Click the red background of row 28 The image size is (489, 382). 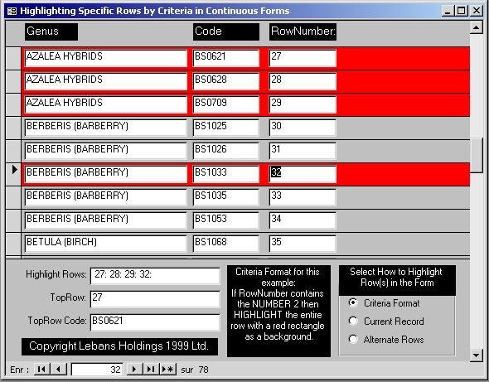click(x=403, y=81)
